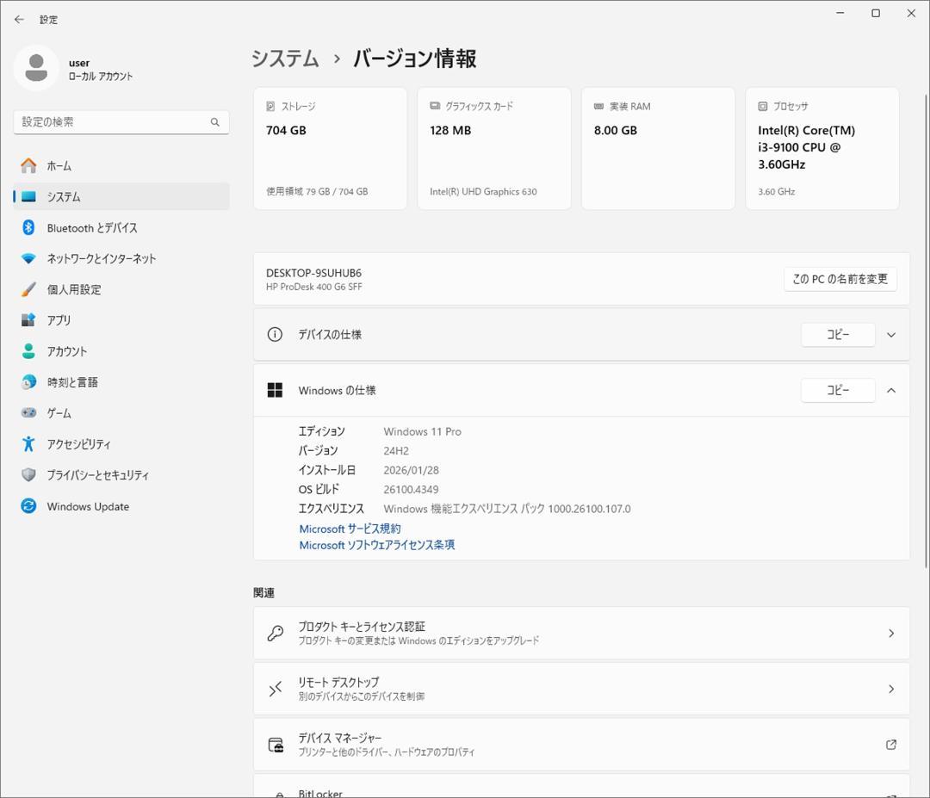
Task: Click the Windows 11 Pro edition value
Action: point(422,431)
